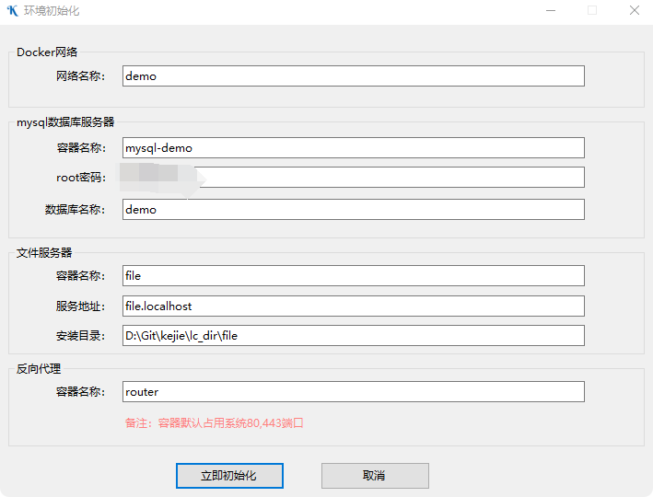
Task: Select the 安装目录 path input field
Action: click(x=354, y=336)
